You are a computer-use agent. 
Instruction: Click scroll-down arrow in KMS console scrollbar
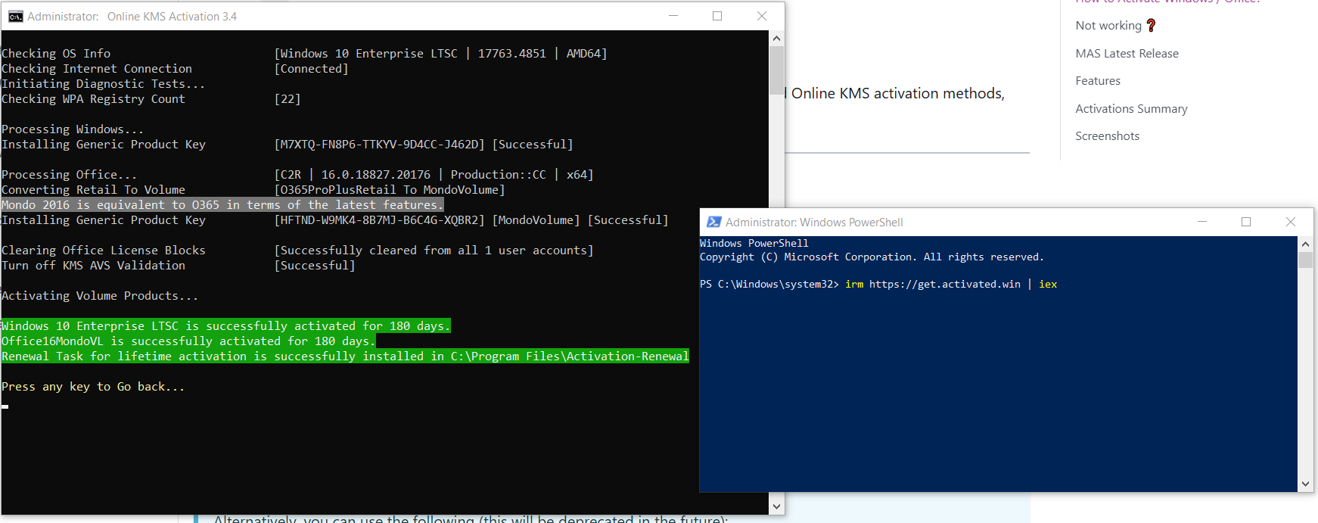coord(776,506)
